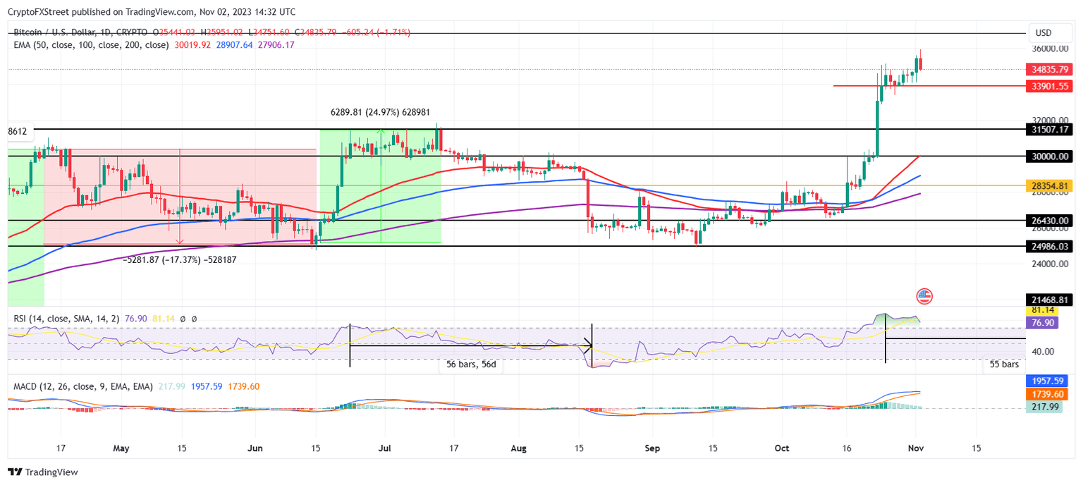The image size is (1083, 485).
Task: Click the red 34835.79 price label
Action: [1050, 69]
